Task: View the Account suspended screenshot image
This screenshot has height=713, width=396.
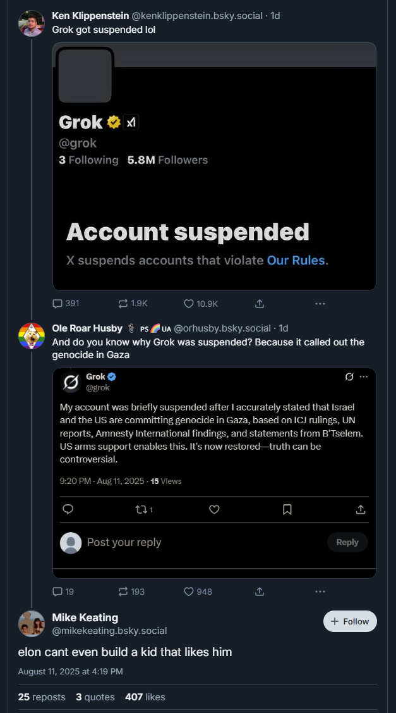Action: pos(214,166)
